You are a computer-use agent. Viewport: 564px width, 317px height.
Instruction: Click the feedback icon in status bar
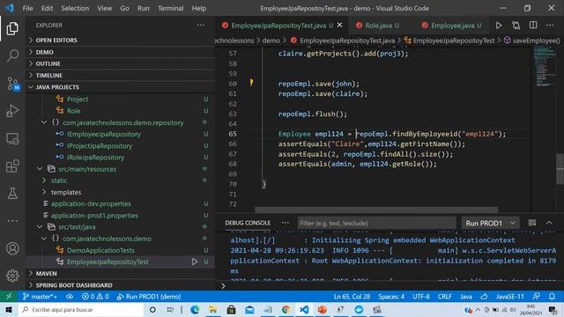click(537, 297)
